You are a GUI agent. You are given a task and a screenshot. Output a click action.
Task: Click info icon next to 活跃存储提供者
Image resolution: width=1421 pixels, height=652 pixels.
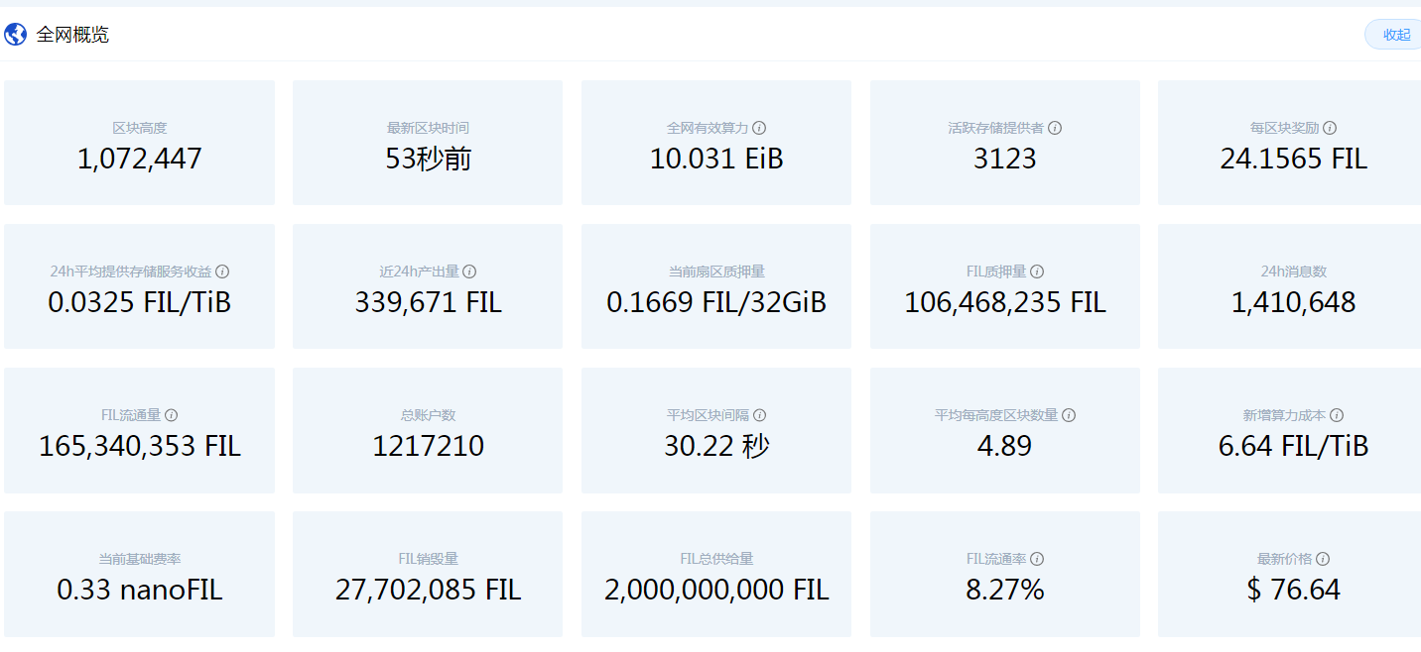(x=1055, y=128)
